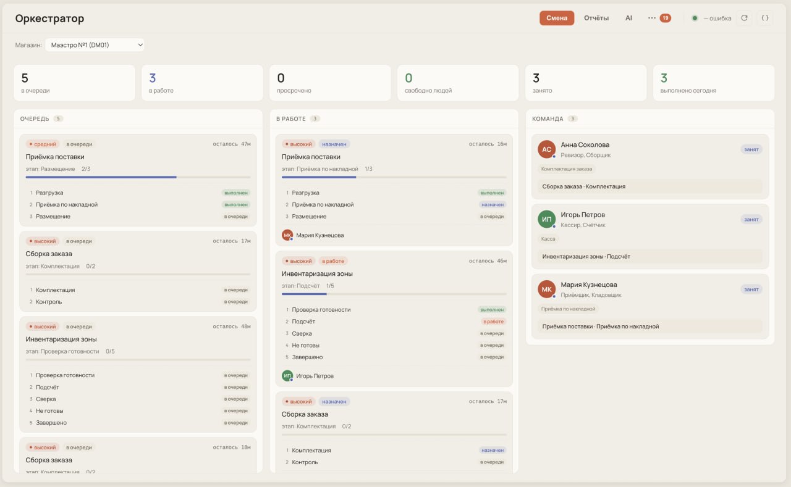Open the Магазин dropdown Маэстро №1 (DM01)

[x=95, y=44]
